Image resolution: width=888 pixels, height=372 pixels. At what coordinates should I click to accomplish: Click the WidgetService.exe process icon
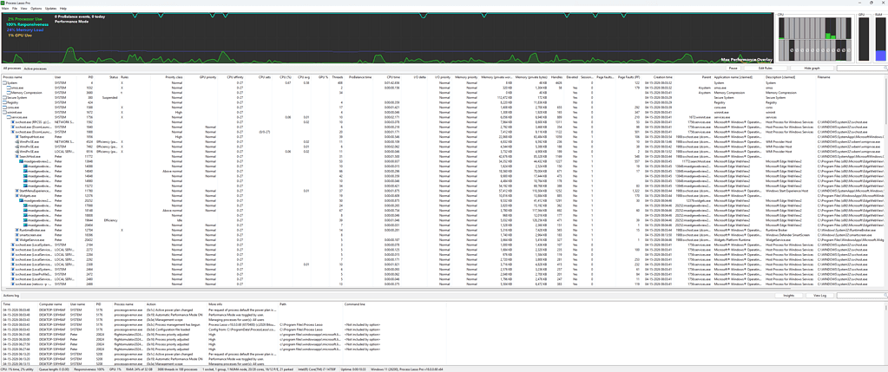(x=17, y=239)
